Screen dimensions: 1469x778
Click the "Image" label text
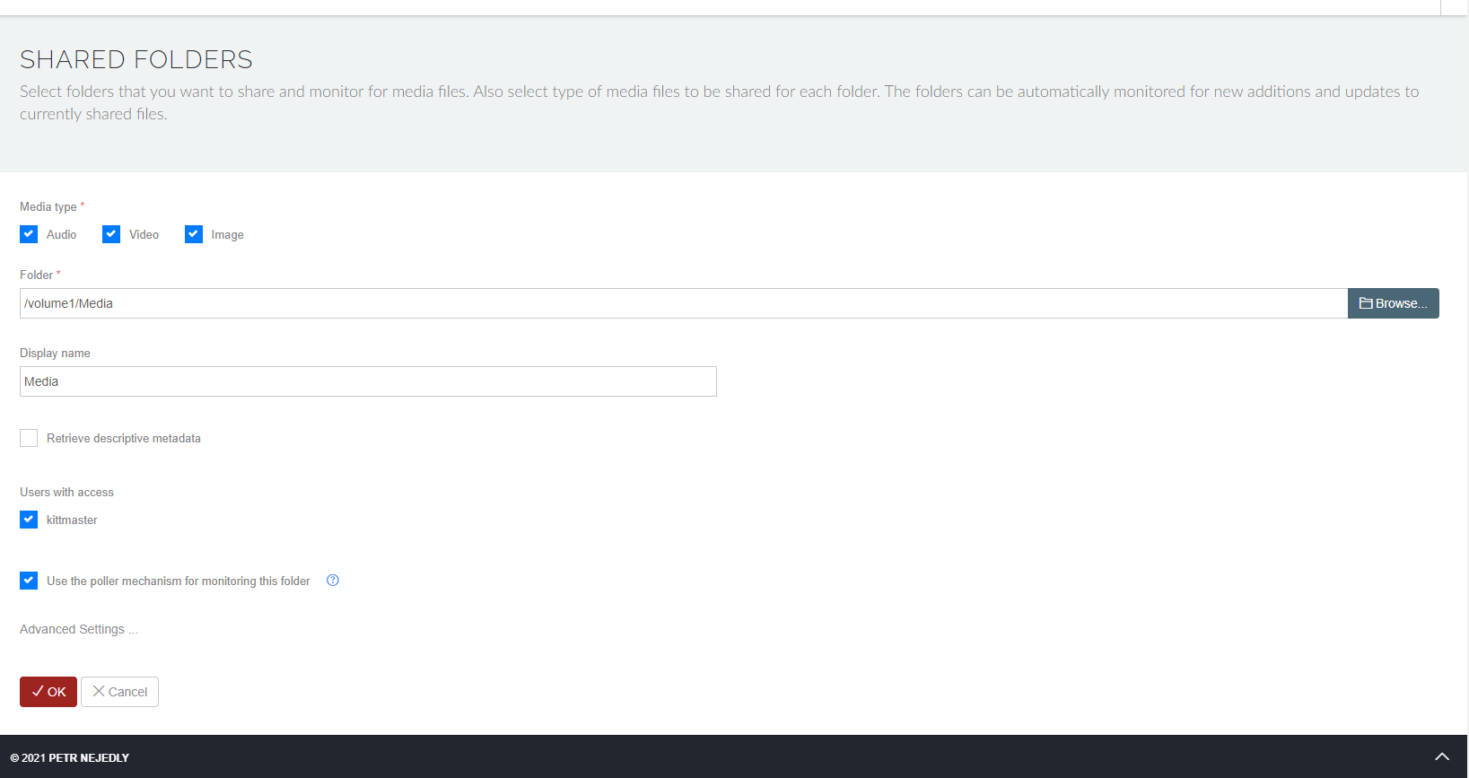pyautogui.click(x=227, y=235)
